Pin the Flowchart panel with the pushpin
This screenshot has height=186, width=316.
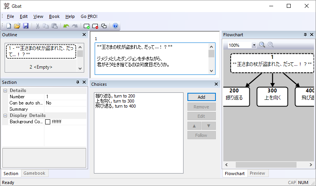(305, 35)
